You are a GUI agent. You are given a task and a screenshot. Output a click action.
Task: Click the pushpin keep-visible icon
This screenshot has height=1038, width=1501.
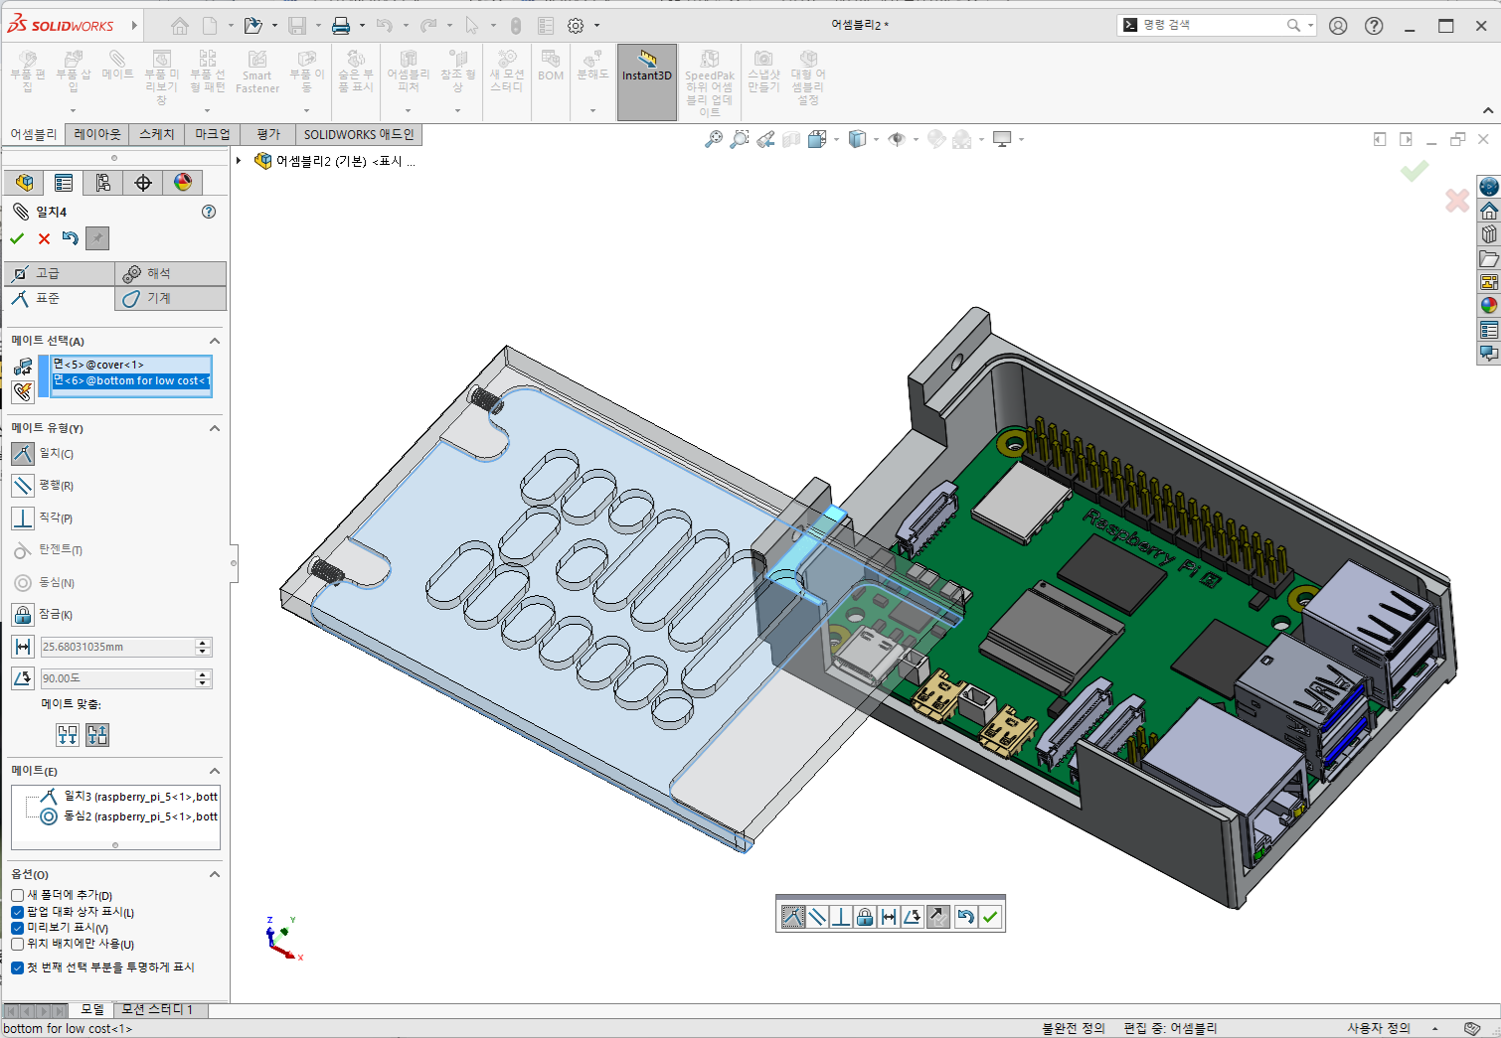pos(96,238)
